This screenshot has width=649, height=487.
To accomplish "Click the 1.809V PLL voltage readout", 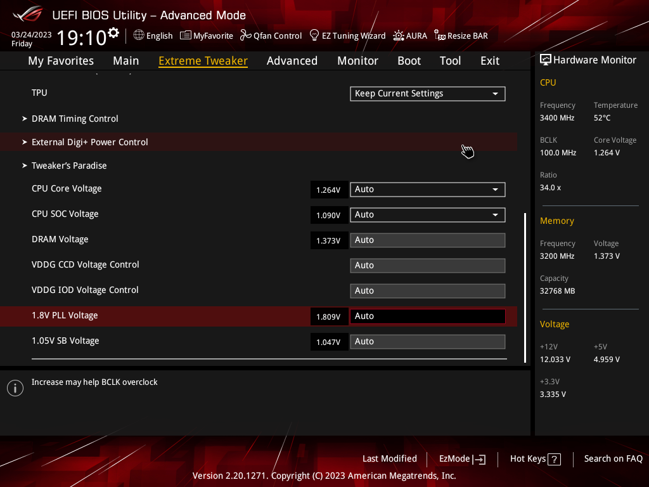I will (329, 317).
